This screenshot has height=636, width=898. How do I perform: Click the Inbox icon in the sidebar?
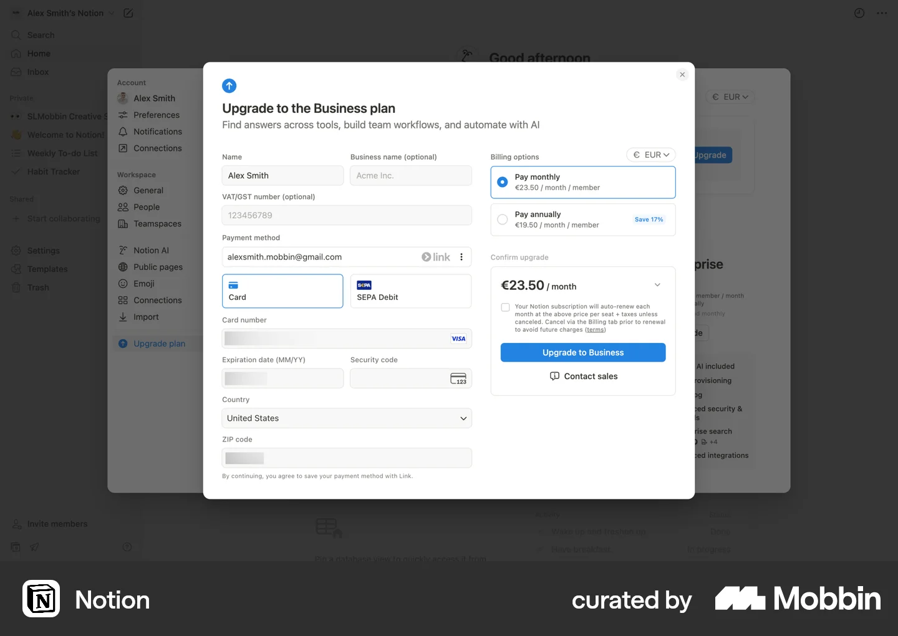point(16,72)
